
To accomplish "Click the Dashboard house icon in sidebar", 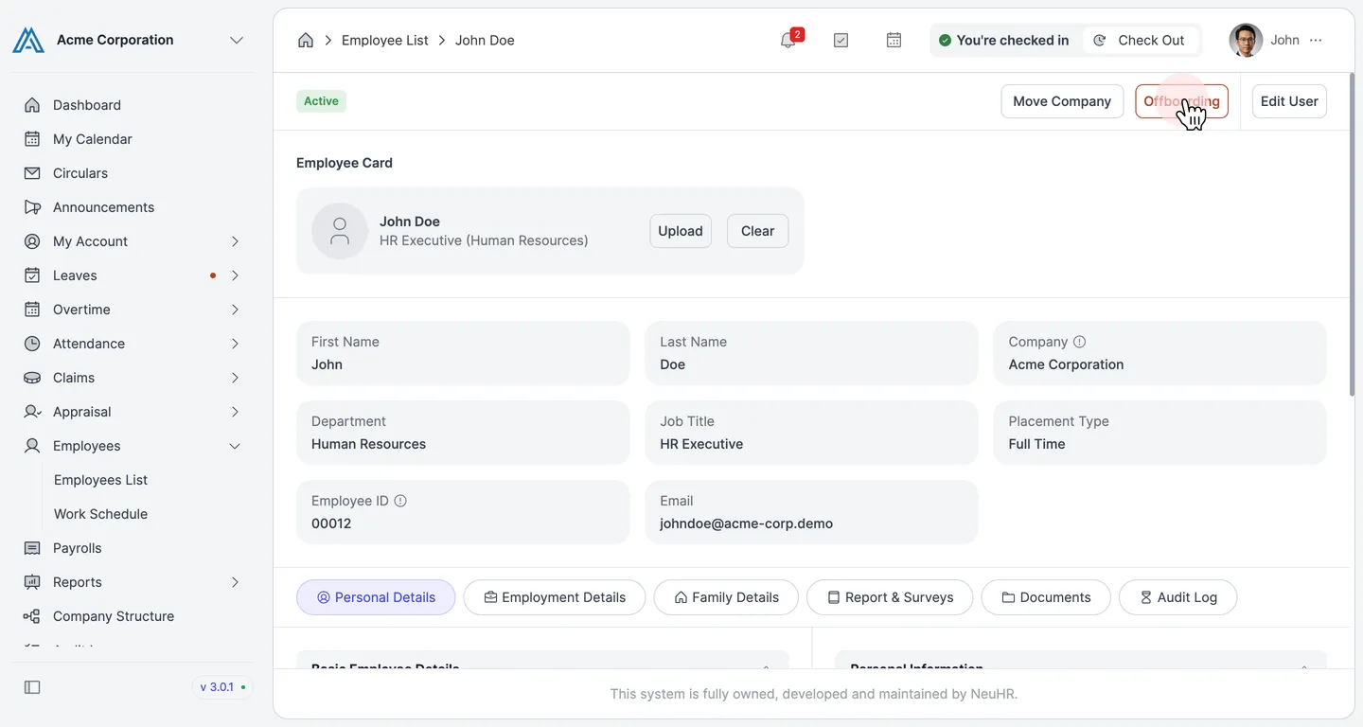I will pos(32,105).
